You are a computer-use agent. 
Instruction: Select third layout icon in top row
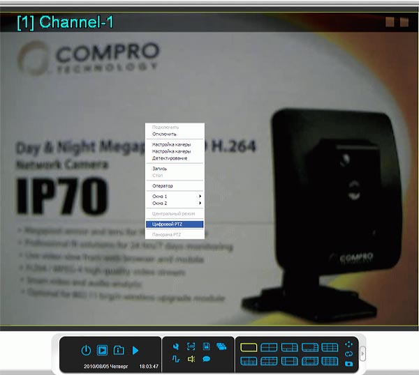click(289, 347)
